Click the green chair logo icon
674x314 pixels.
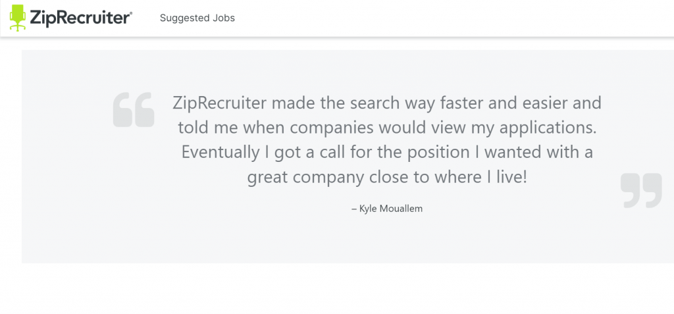coord(18,18)
